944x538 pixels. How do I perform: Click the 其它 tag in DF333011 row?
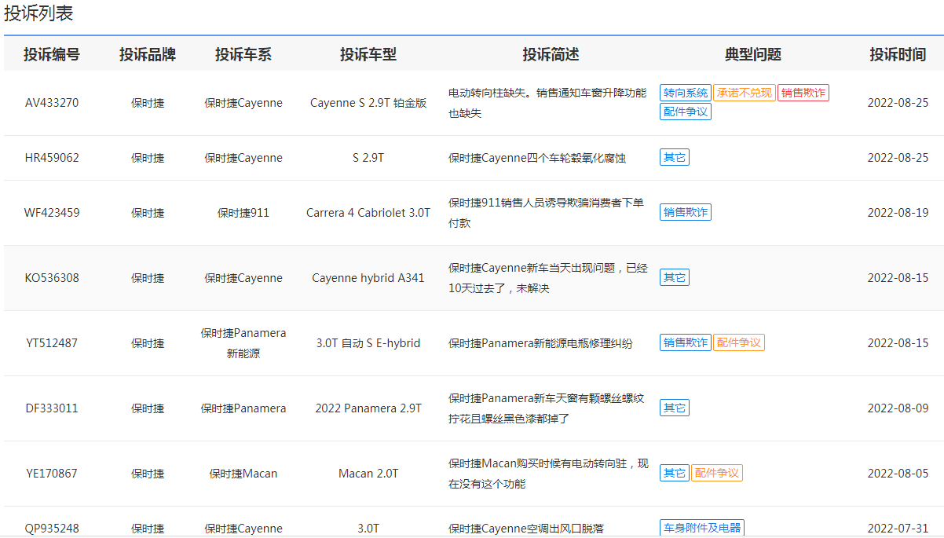click(x=675, y=408)
